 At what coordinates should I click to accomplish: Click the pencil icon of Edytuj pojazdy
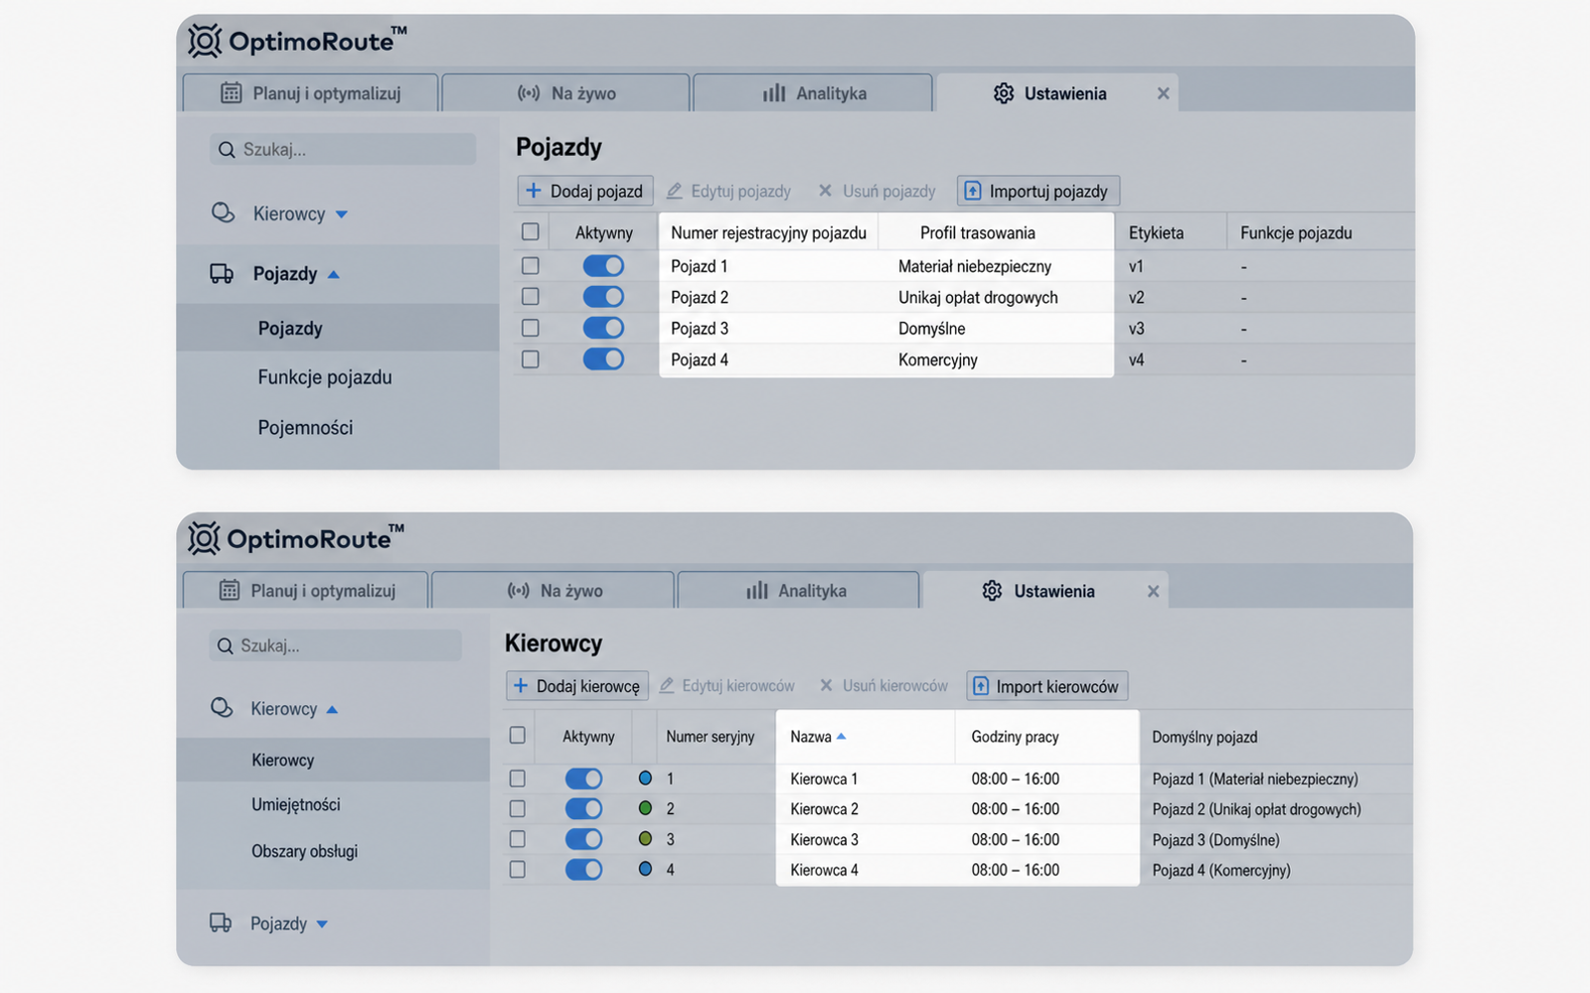point(674,191)
